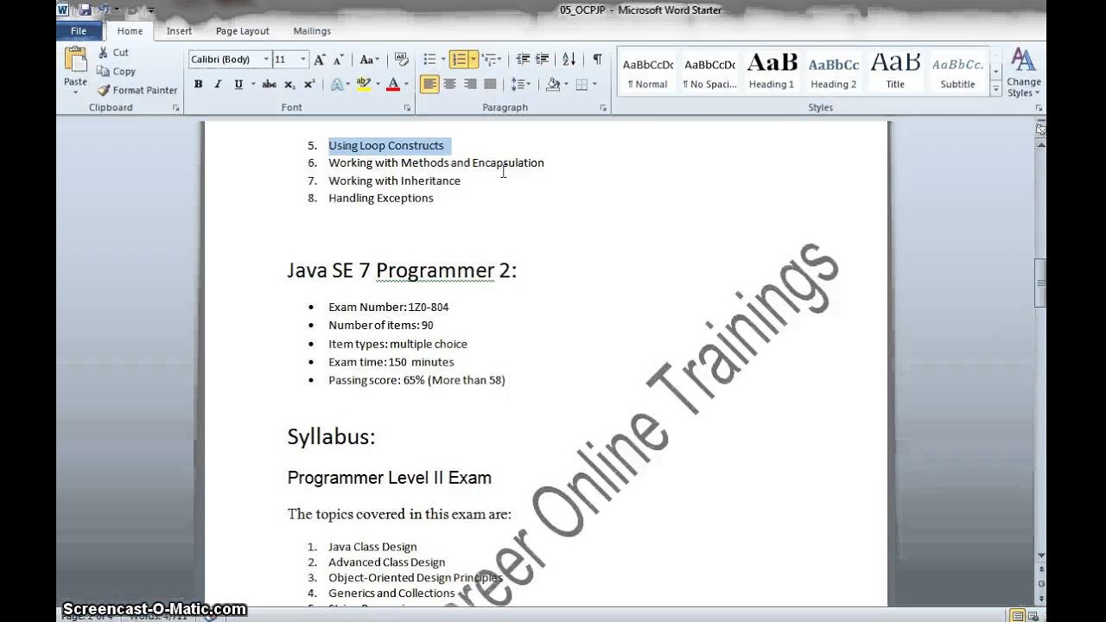Switch to the Insert tab
This screenshot has height=622, width=1106.
[179, 31]
